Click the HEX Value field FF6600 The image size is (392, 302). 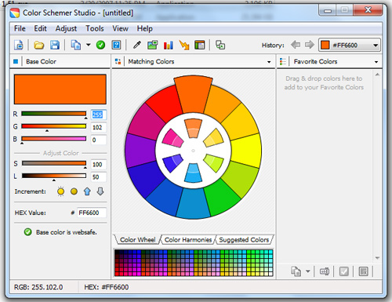click(92, 213)
